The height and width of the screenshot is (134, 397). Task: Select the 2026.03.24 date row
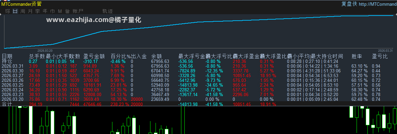point(13,90)
